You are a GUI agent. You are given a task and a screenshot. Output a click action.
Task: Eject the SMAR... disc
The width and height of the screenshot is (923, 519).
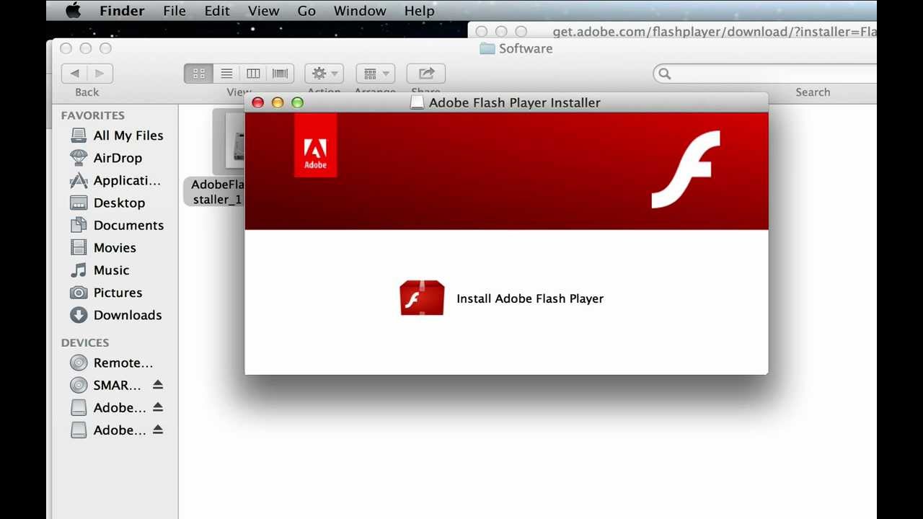158,385
